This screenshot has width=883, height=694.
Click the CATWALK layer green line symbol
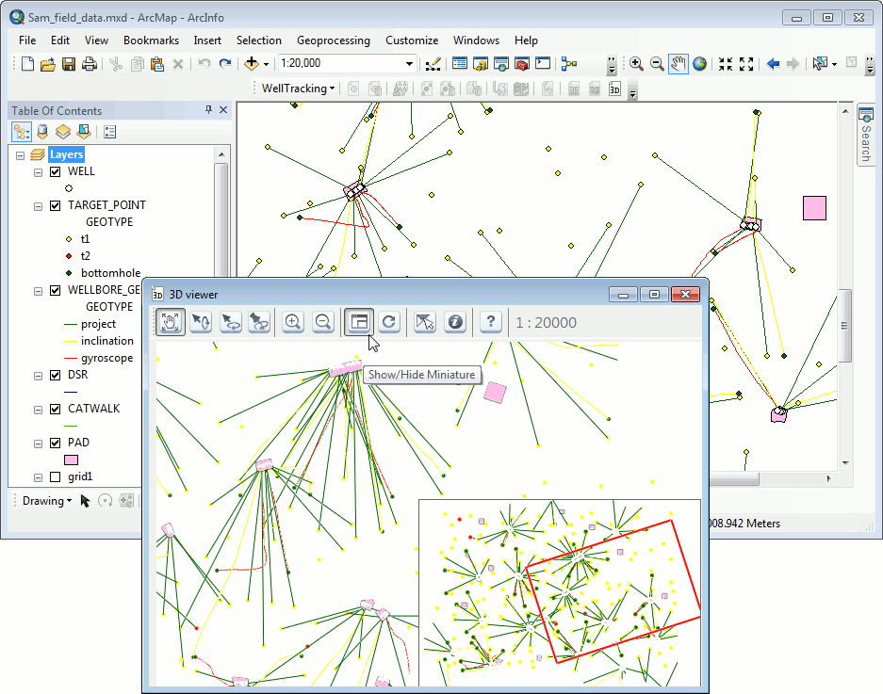(71, 426)
